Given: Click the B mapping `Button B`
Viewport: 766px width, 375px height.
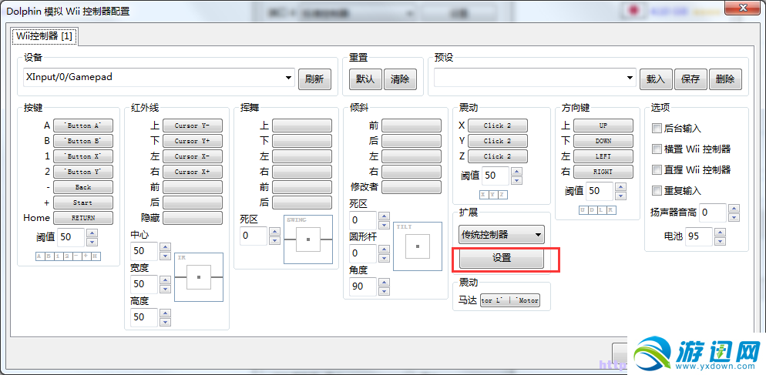Looking at the screenshot, I should [83, 141].
